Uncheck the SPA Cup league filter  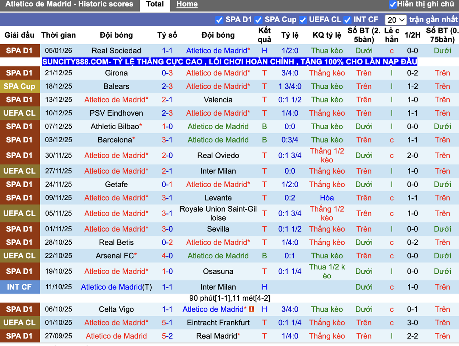point(258,20)
